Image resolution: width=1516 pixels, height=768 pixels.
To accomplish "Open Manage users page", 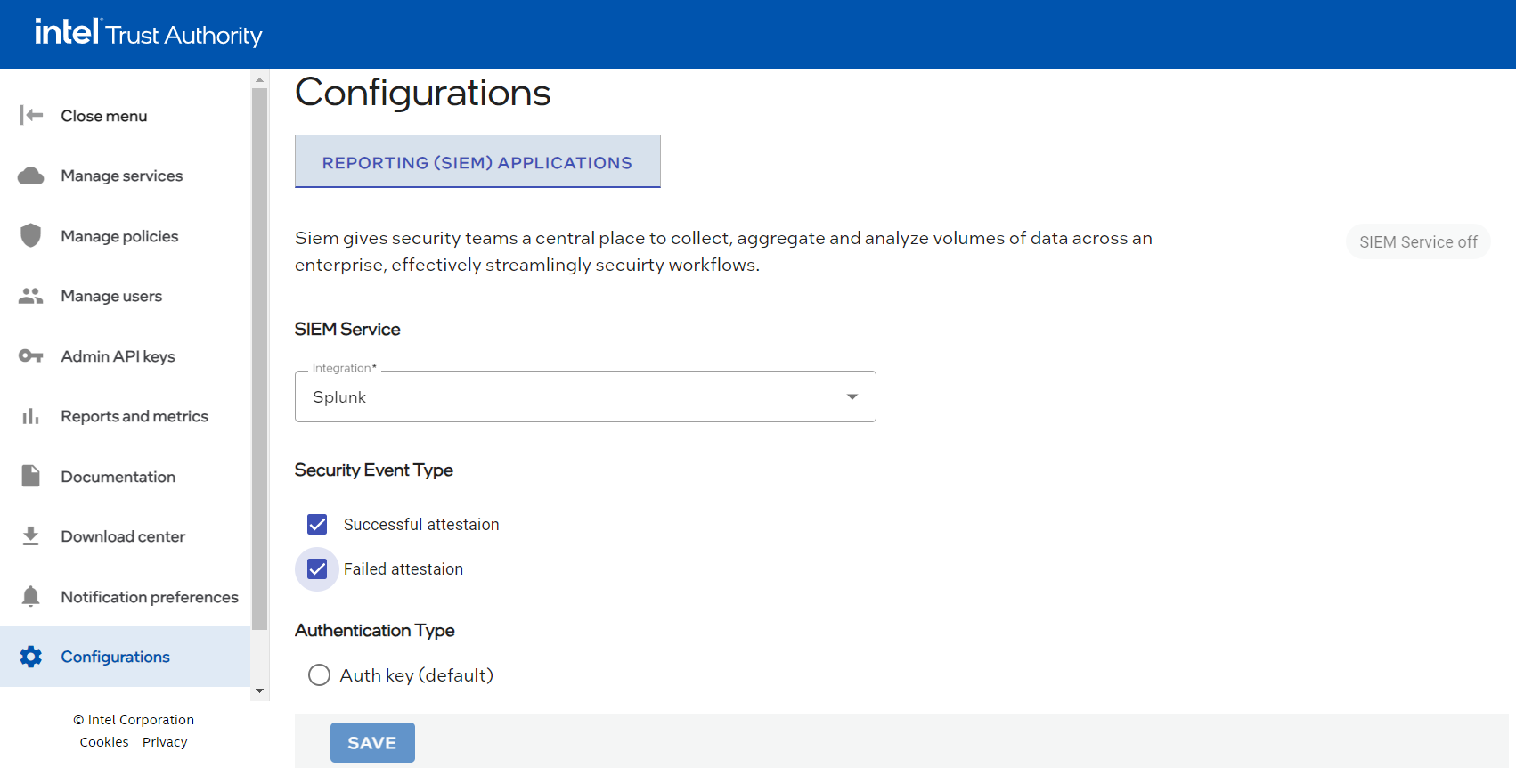I will [x=126, y=296].
